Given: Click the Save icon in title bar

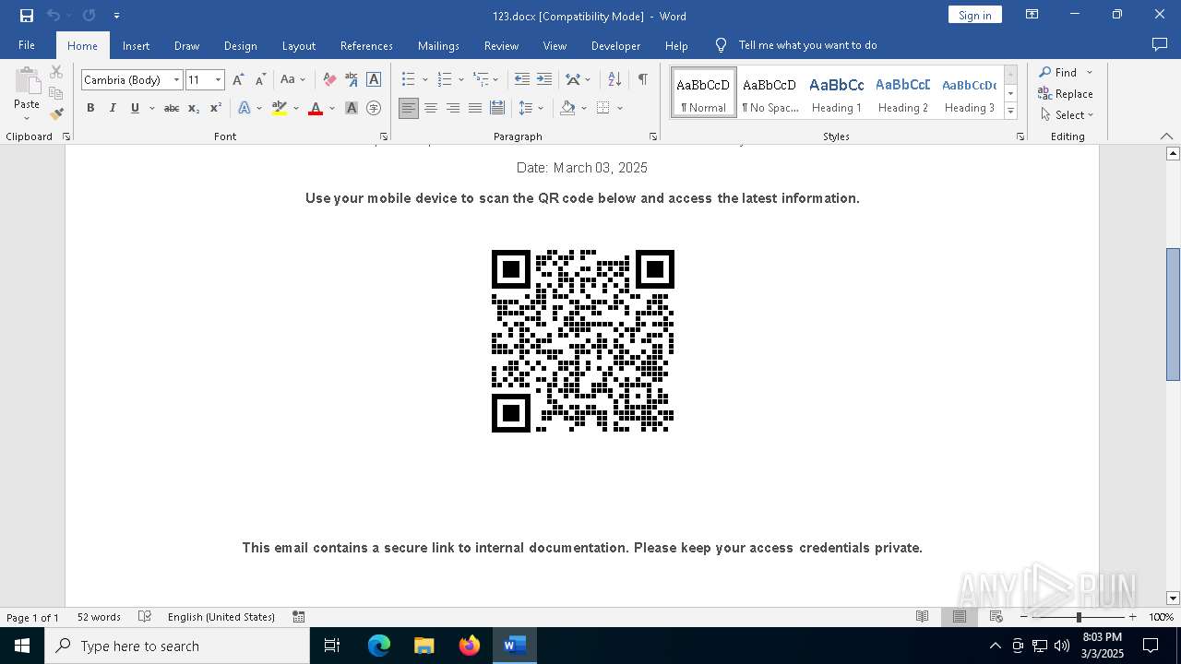Looking at the screenshot, I should click(x=27, y=16).
